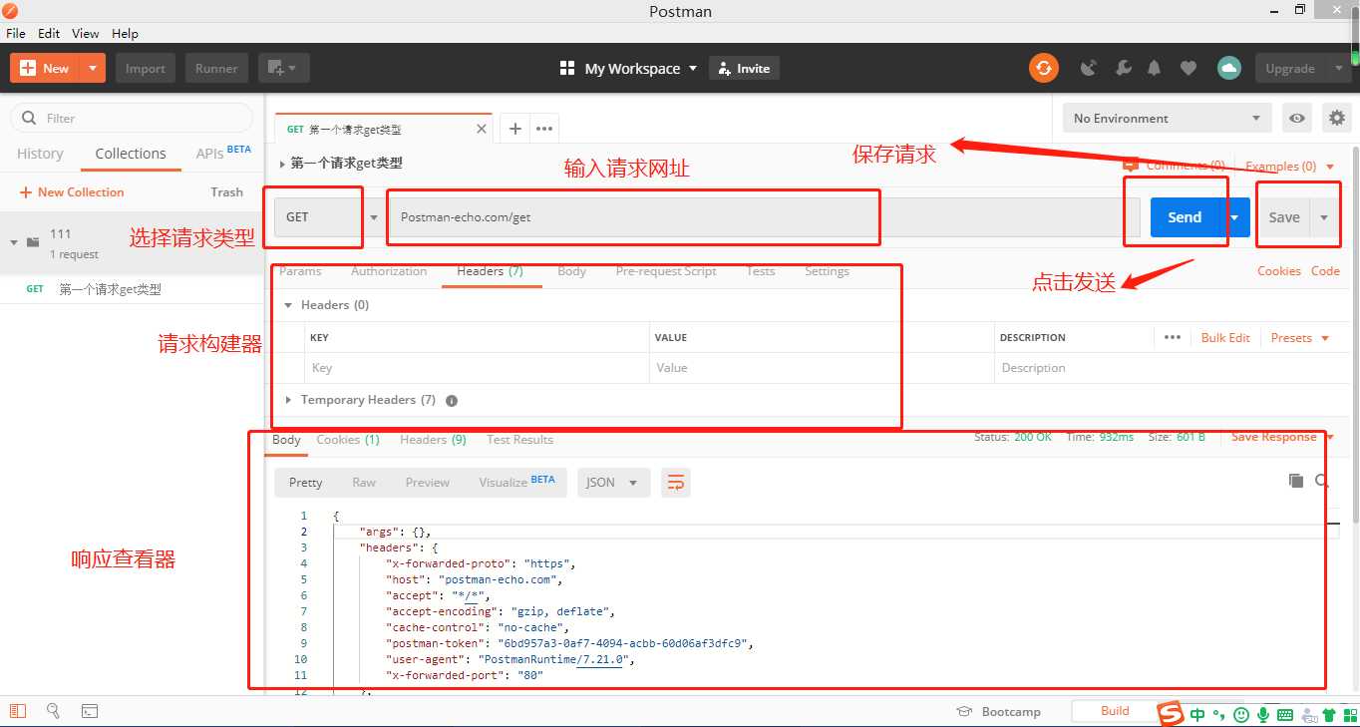Click the heart icon in header
The image size is (1360, 727).
point(1188,68)
